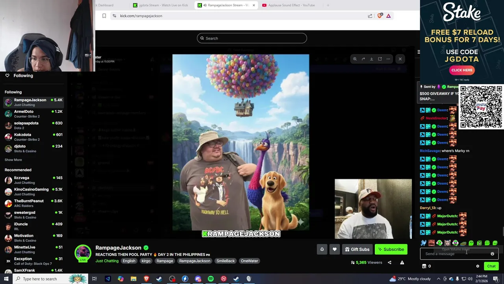Select solapsapdota channel in sidebar
This screenshot has width=504, height=284.
click(33, 125)
